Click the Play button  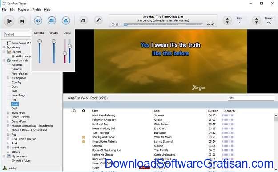[x=9, y=21]
